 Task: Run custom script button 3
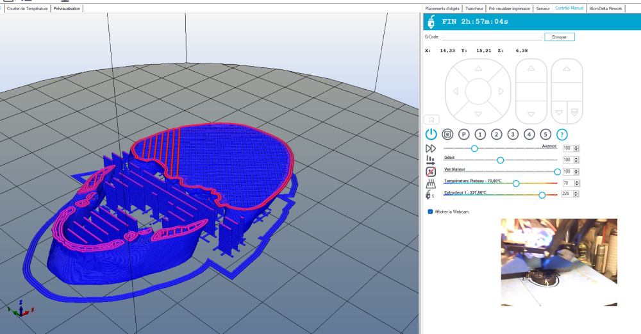point(513,135)
